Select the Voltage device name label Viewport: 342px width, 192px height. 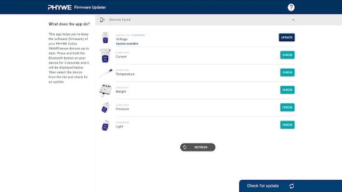tap(122, 39)
